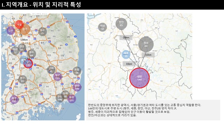The image size is (224, 126).
Task: Click the 아산 32 circle on the regional map
Action: 103,27
